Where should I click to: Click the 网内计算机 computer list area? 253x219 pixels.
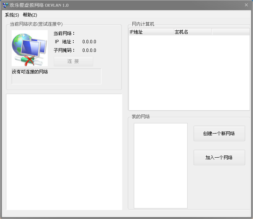189,73
